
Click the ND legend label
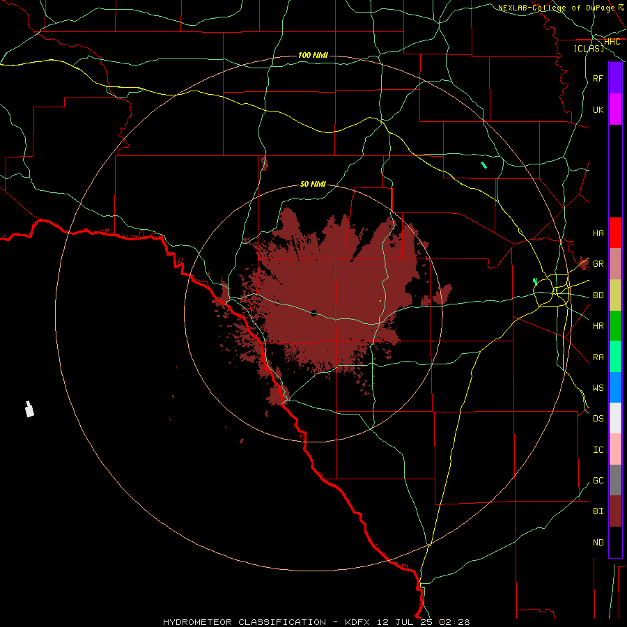(598, 543)
